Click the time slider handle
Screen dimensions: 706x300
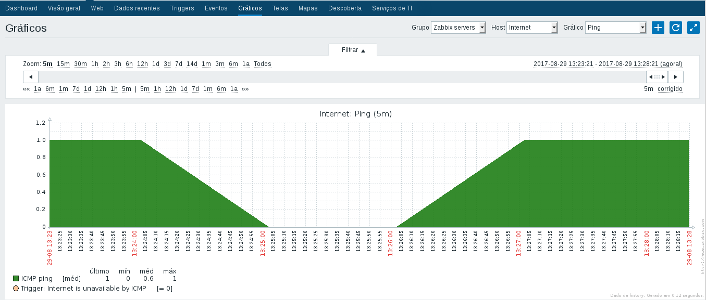657,77
